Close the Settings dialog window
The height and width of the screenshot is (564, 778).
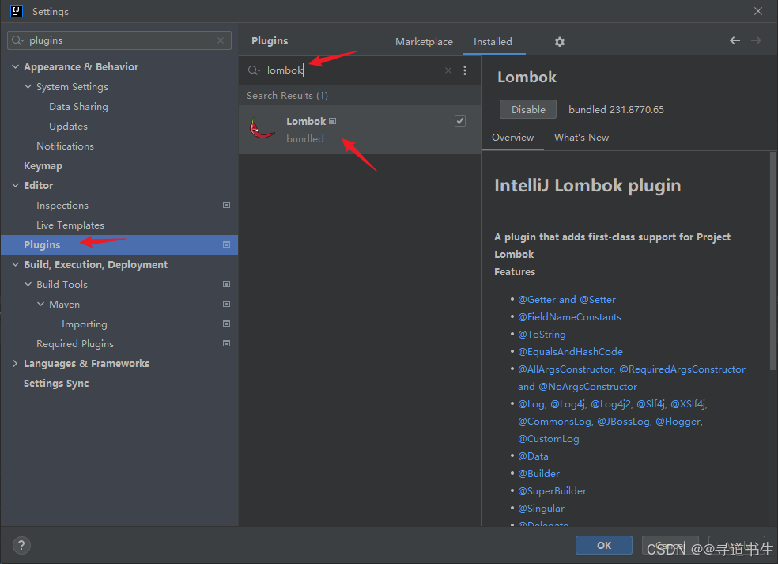tap(758, 11)
